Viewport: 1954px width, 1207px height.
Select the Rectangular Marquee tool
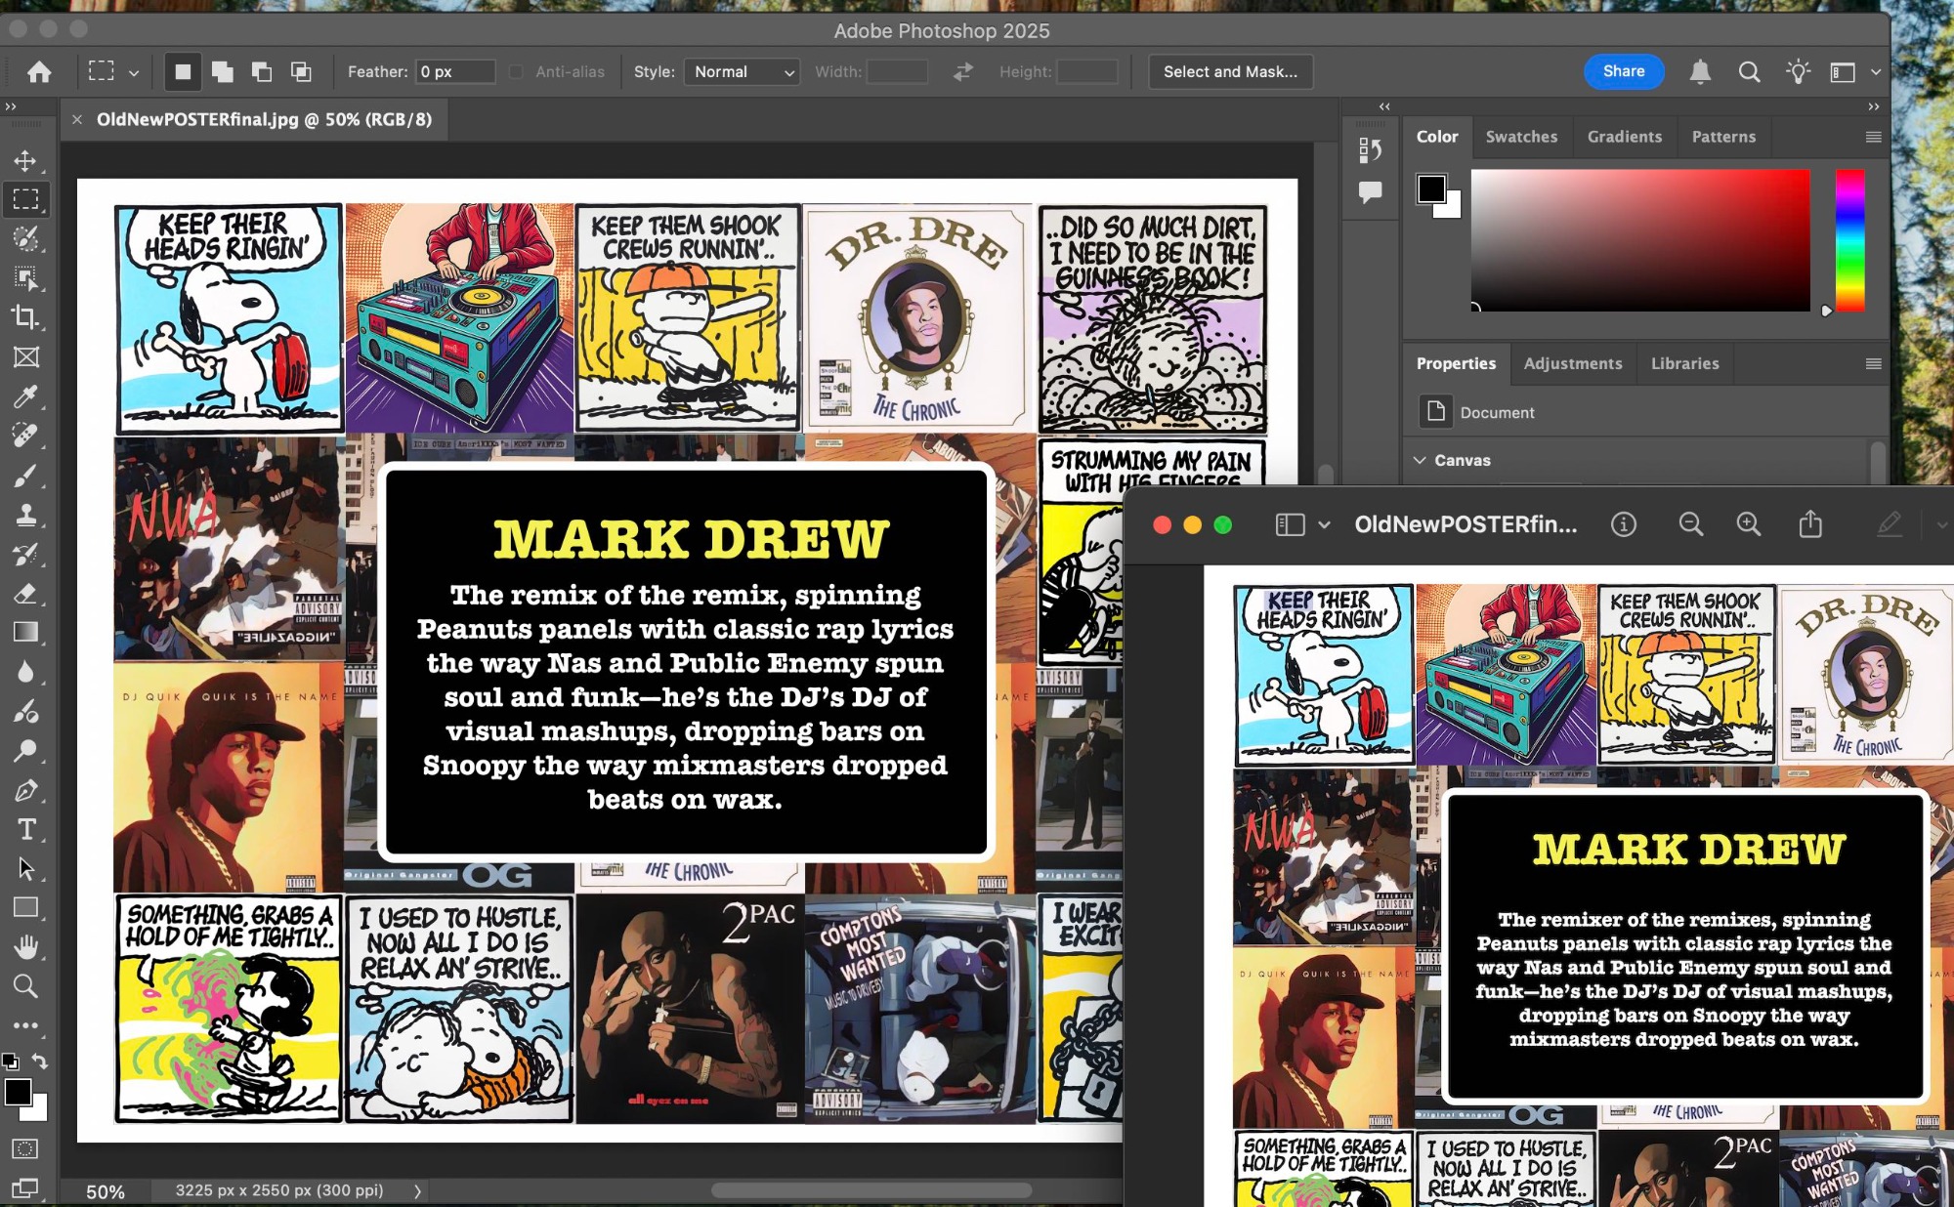(x=25, y=199)
